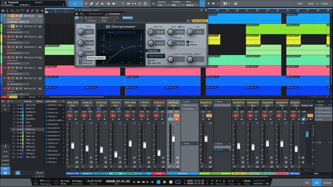Click the Release knob in Compressor
333x187 pixels.
pyautogui.click(x=171, y=43)
